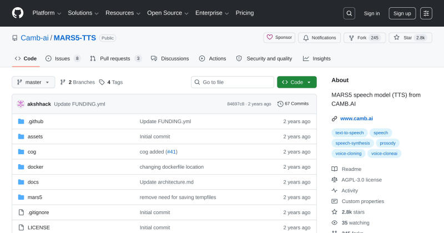The image size is (444, 233).
Task: Open the MARS5-TTS repository link
Action: coord(75,38)
